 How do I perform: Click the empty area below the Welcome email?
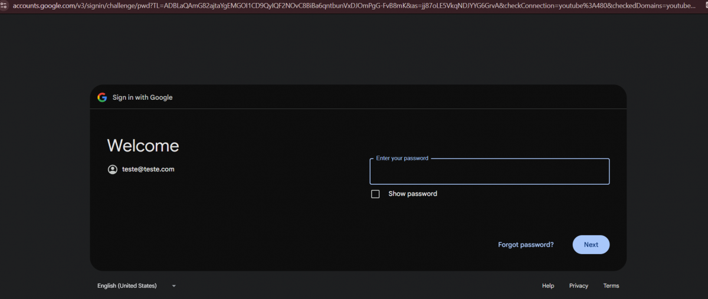pyautogui.click(x=206, y=218)
